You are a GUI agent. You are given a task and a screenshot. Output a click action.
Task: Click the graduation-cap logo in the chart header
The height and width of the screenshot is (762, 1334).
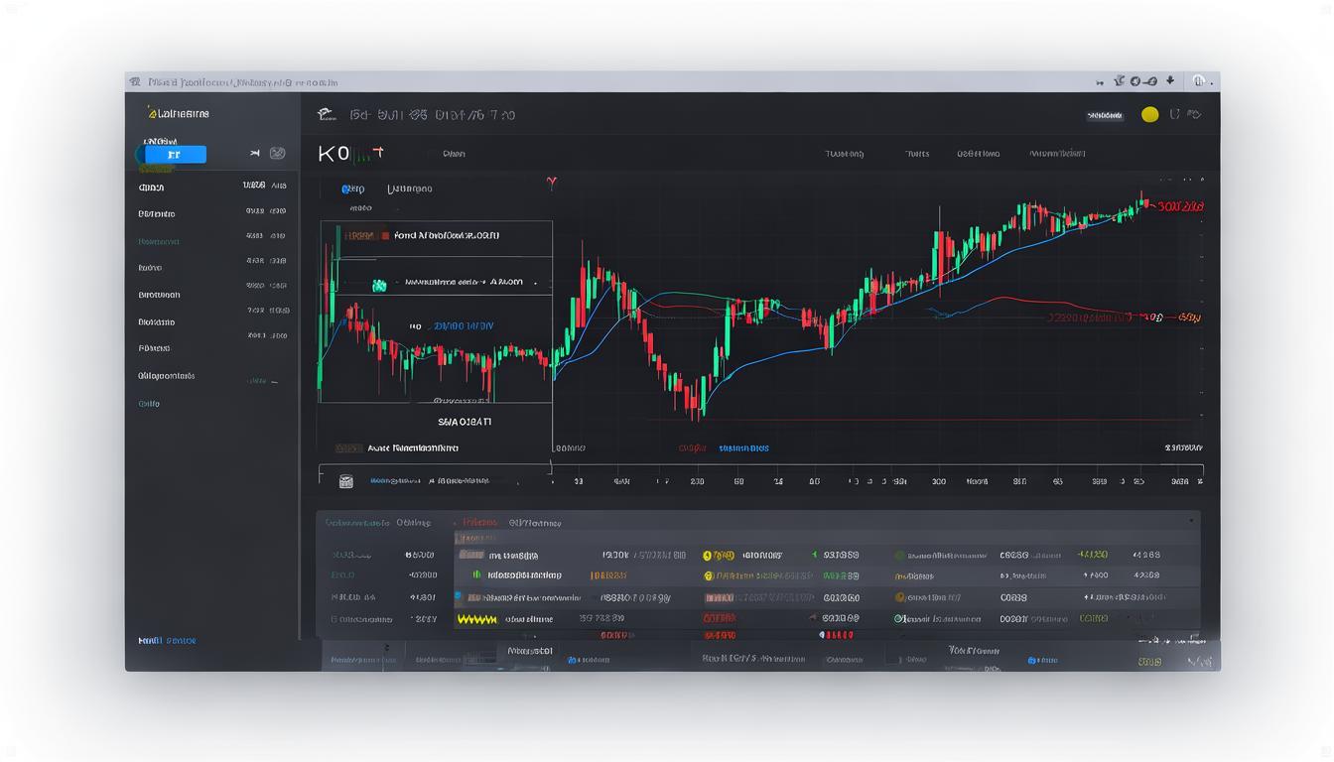click(326, 114)
